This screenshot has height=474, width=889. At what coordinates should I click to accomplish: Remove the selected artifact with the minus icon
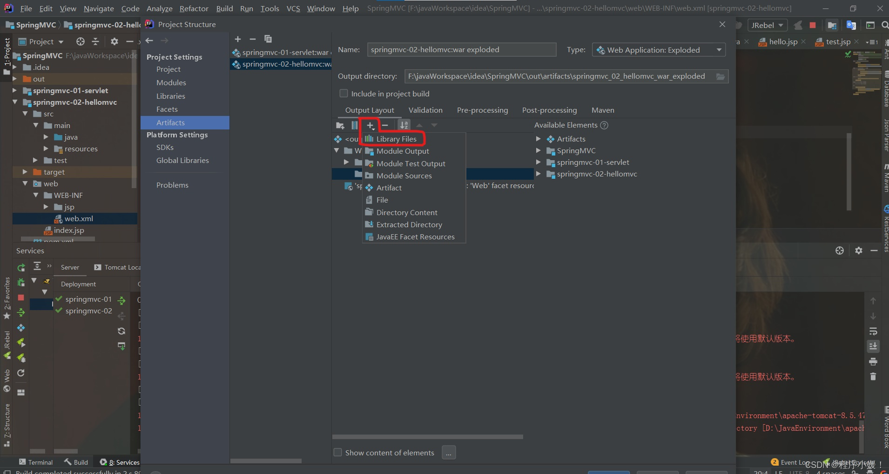[x=253, y=39]
